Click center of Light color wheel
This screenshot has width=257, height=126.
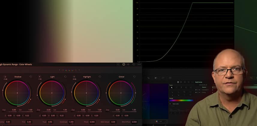coord(52,93)
